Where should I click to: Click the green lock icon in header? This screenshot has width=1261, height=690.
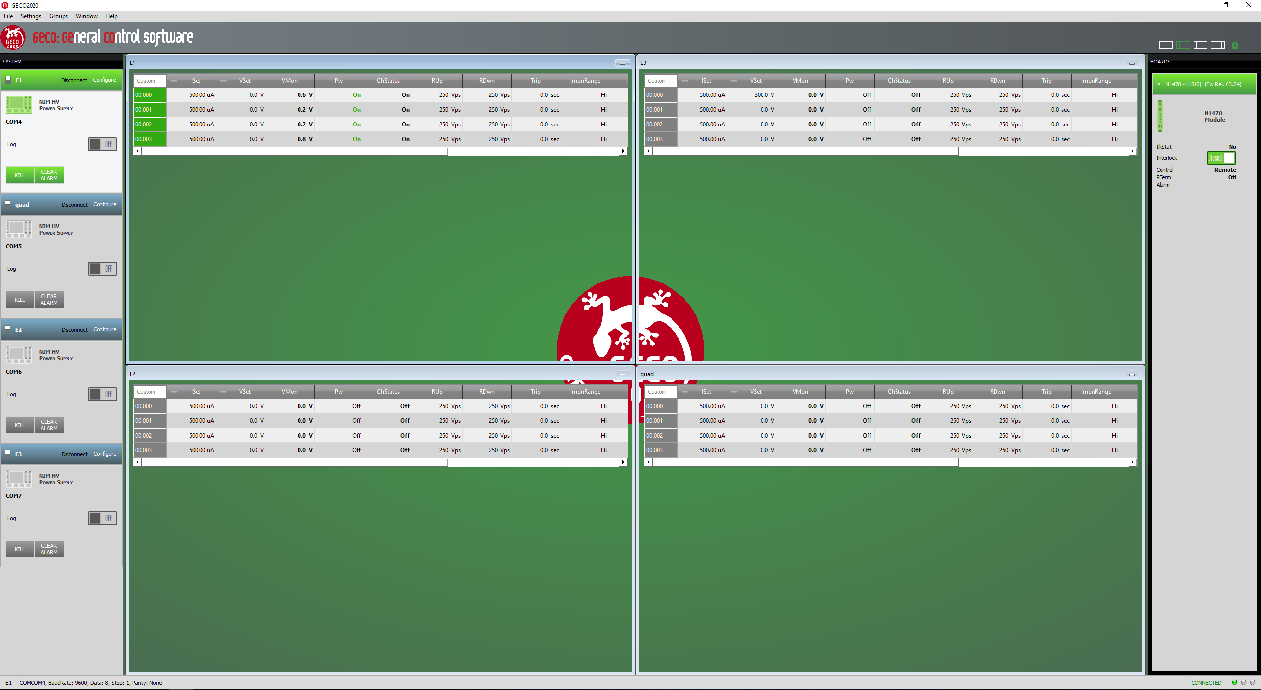[x=1235, y=45]
